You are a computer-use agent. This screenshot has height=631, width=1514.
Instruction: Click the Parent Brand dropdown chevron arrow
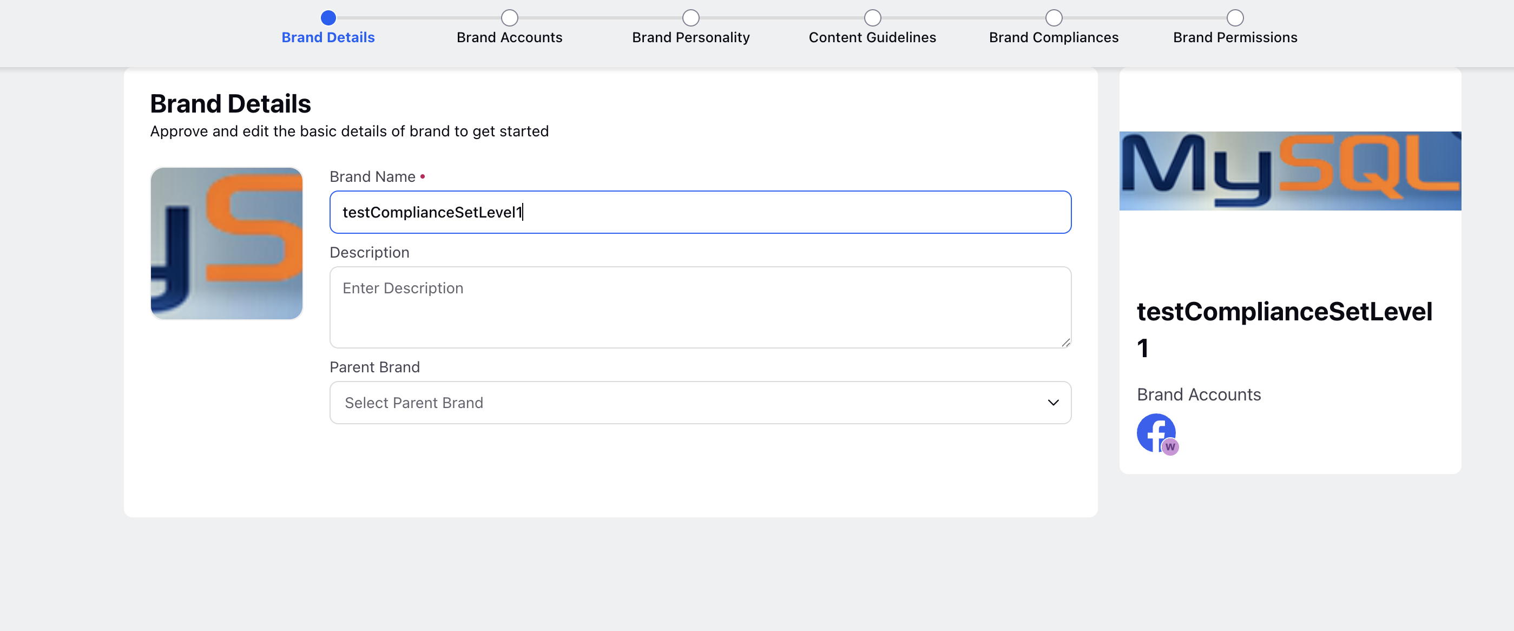[x=1052, y=403]
